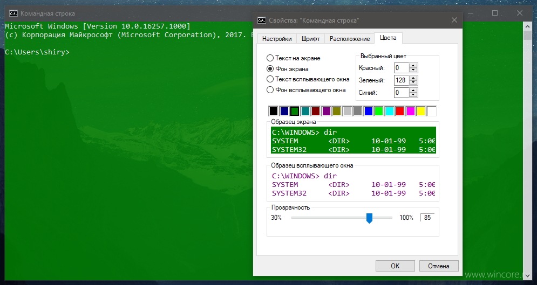
Task: Switch to the Настройки tab
Action: pyautogui.click(x=277, y=39)
